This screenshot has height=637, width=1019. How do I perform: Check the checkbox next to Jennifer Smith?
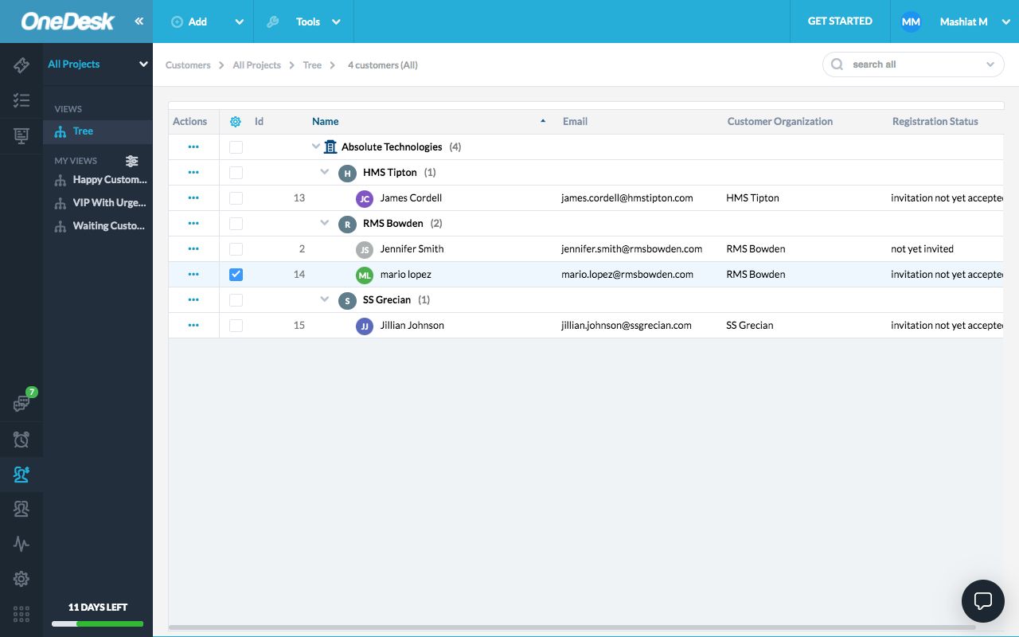point(236,248)
